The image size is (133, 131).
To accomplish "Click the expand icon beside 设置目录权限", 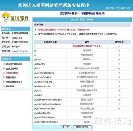I will pos(4,73).
